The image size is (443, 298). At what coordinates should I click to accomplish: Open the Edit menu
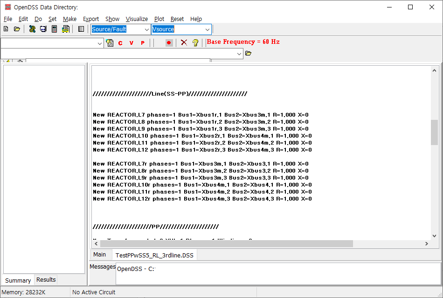coord(23,19)
